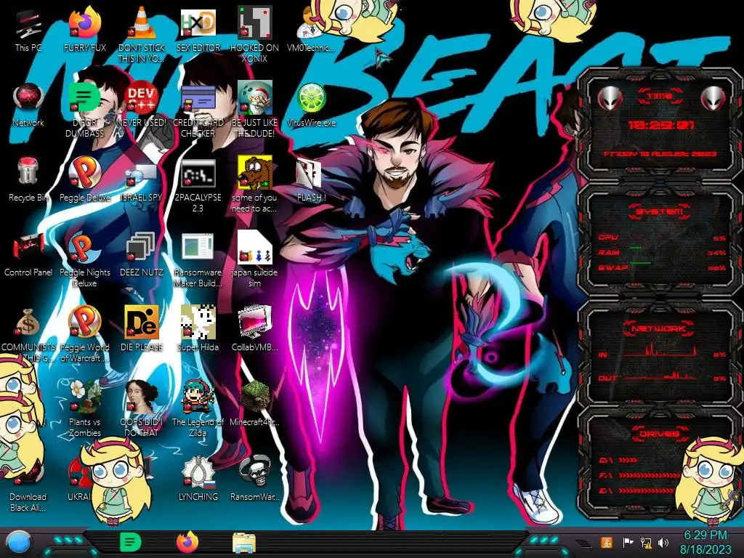Open the network tray icon
The image size is (744, 558).
(x=646, y=542)
